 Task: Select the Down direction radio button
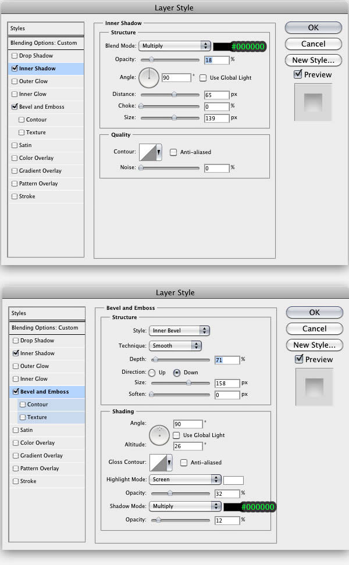pyautogui.click(x=177, y=373)
